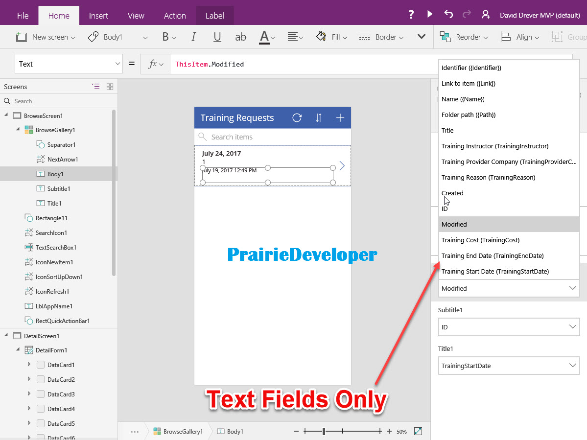Choose Training Cost (TrainingCost) field
Screen dimensions: 587x440
pos(509,240)
